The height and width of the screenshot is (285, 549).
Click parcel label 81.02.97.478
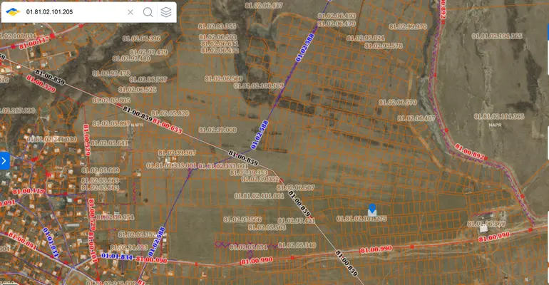111,73
